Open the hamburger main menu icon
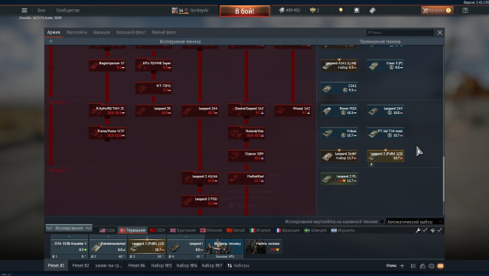489x276 pixels. [24, 10]
